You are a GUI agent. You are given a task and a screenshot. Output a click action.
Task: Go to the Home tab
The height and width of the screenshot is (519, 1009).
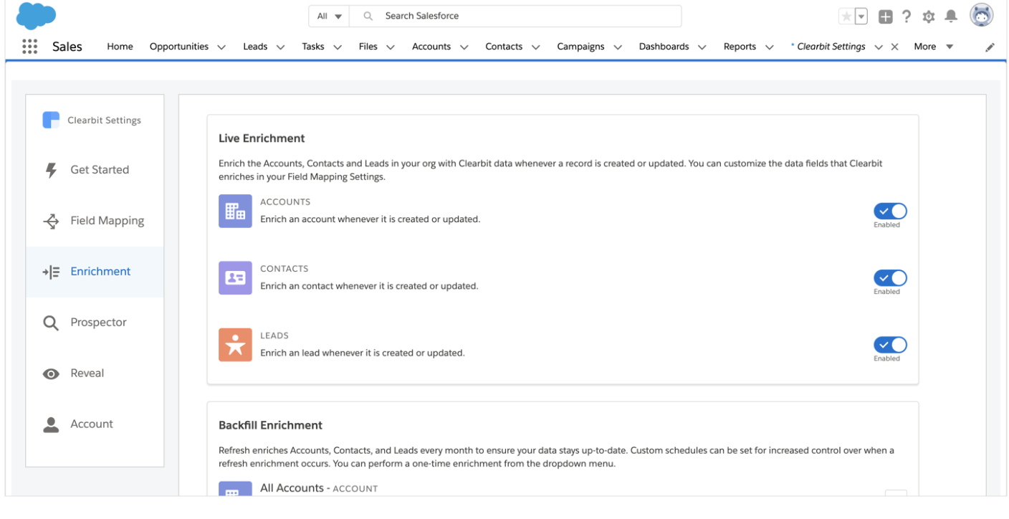[120, 47]
